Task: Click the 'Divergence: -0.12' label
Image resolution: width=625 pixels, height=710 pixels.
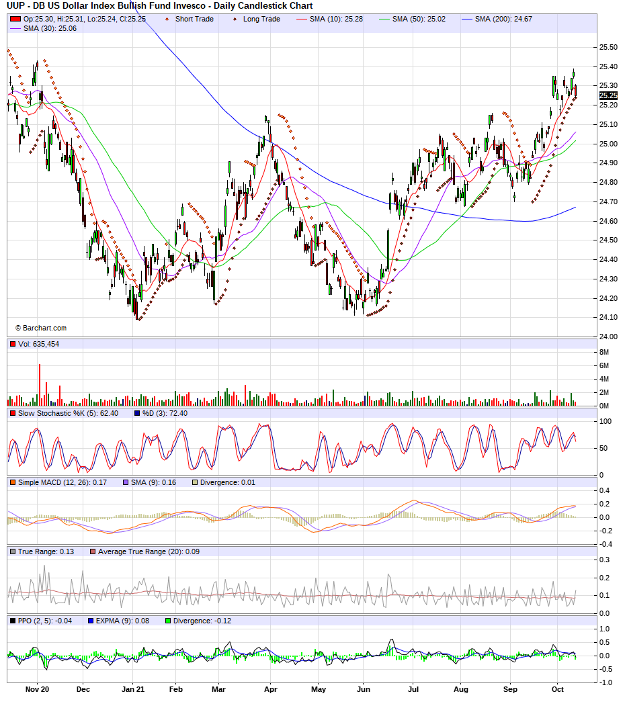Action: tap(202, 621)
